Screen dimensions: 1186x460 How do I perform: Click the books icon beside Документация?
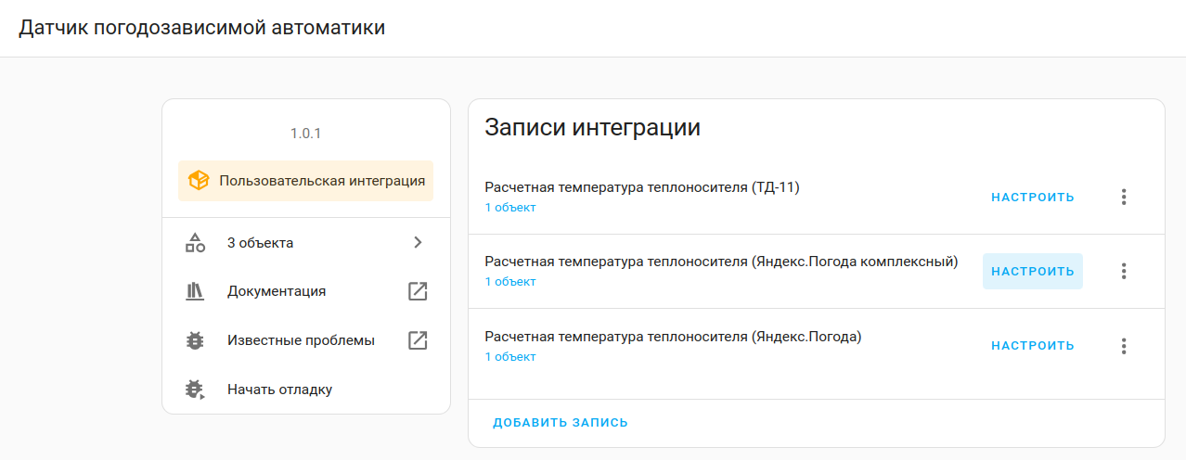click(195, 291)
